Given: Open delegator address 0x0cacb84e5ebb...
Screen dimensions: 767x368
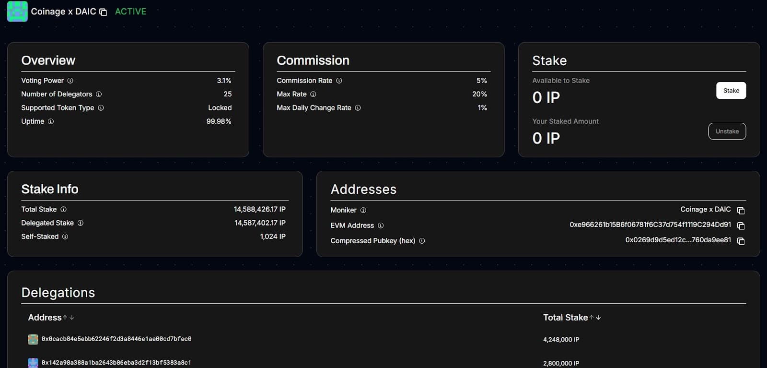Looking at the screenshot, I should (116, 339).
